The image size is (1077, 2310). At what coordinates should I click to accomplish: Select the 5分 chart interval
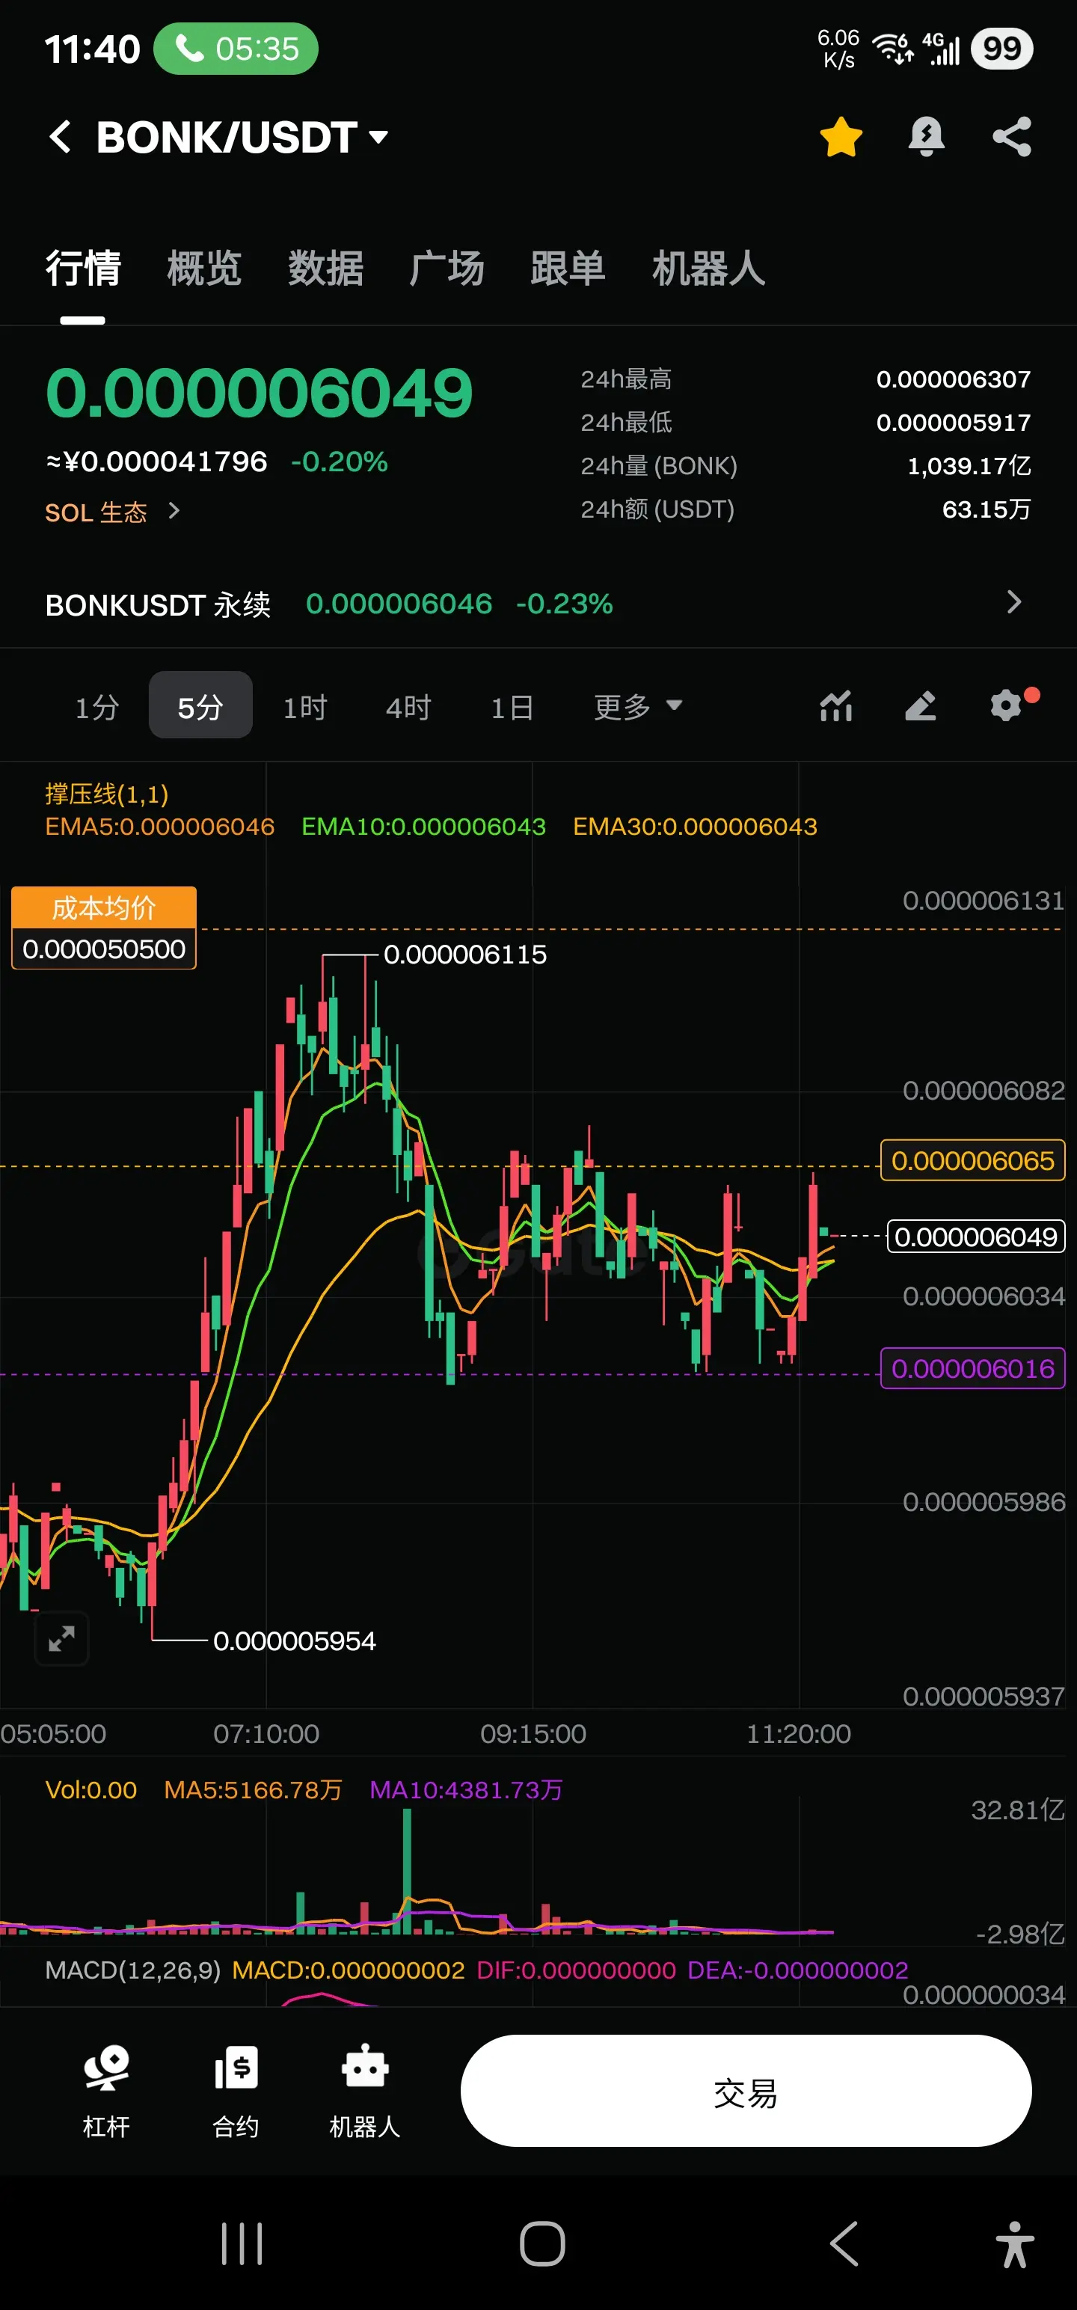coord(200,705)
